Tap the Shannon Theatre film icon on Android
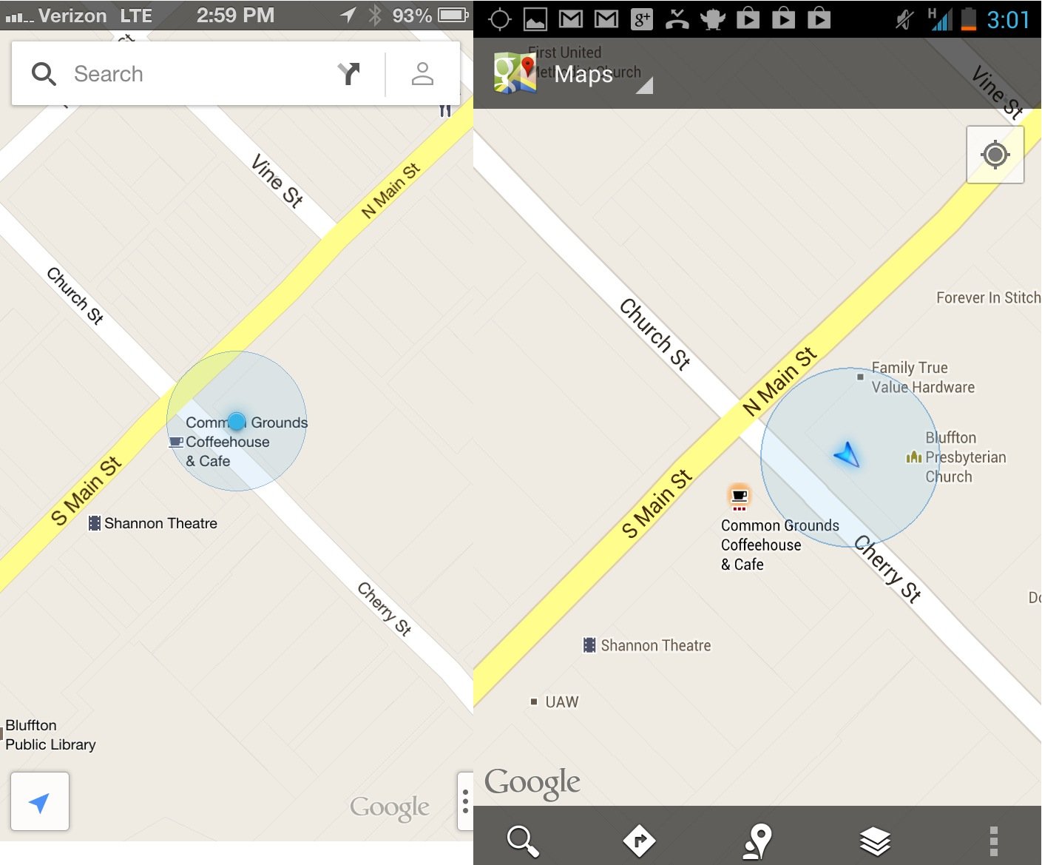This screenshot has width=1042, height=865. click(x=589, y=645)
